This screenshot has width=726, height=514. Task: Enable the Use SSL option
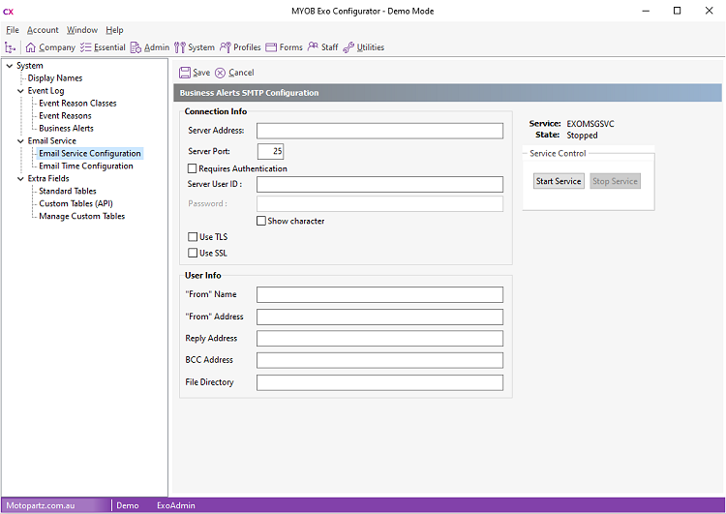(193, 253)
